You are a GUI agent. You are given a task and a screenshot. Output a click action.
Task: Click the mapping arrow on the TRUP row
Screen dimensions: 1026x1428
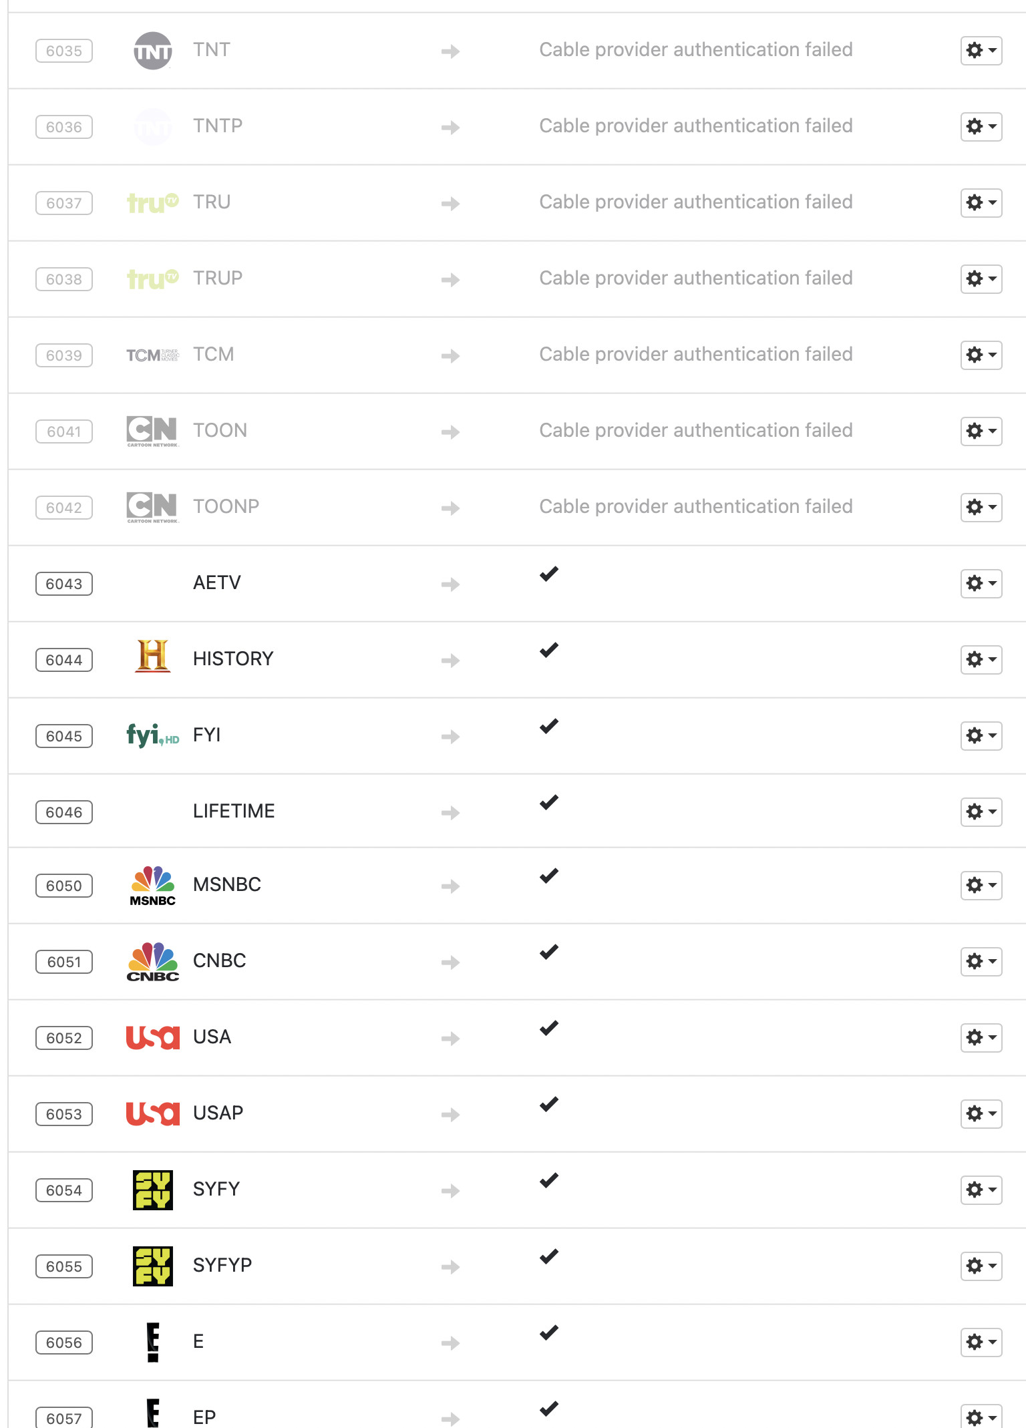pos(450,280)
